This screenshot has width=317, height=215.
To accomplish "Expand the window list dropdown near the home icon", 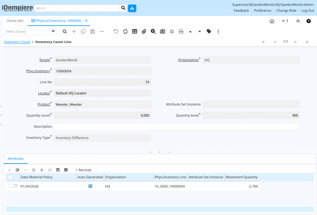I will click(x=284, y=21).
